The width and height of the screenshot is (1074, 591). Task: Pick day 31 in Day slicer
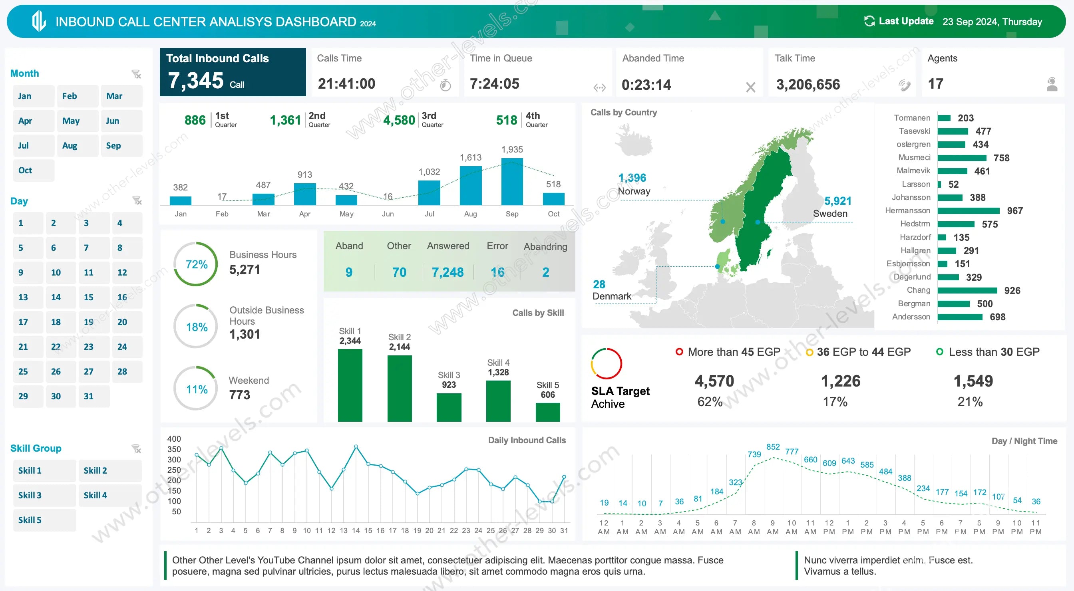pos(94,396)
